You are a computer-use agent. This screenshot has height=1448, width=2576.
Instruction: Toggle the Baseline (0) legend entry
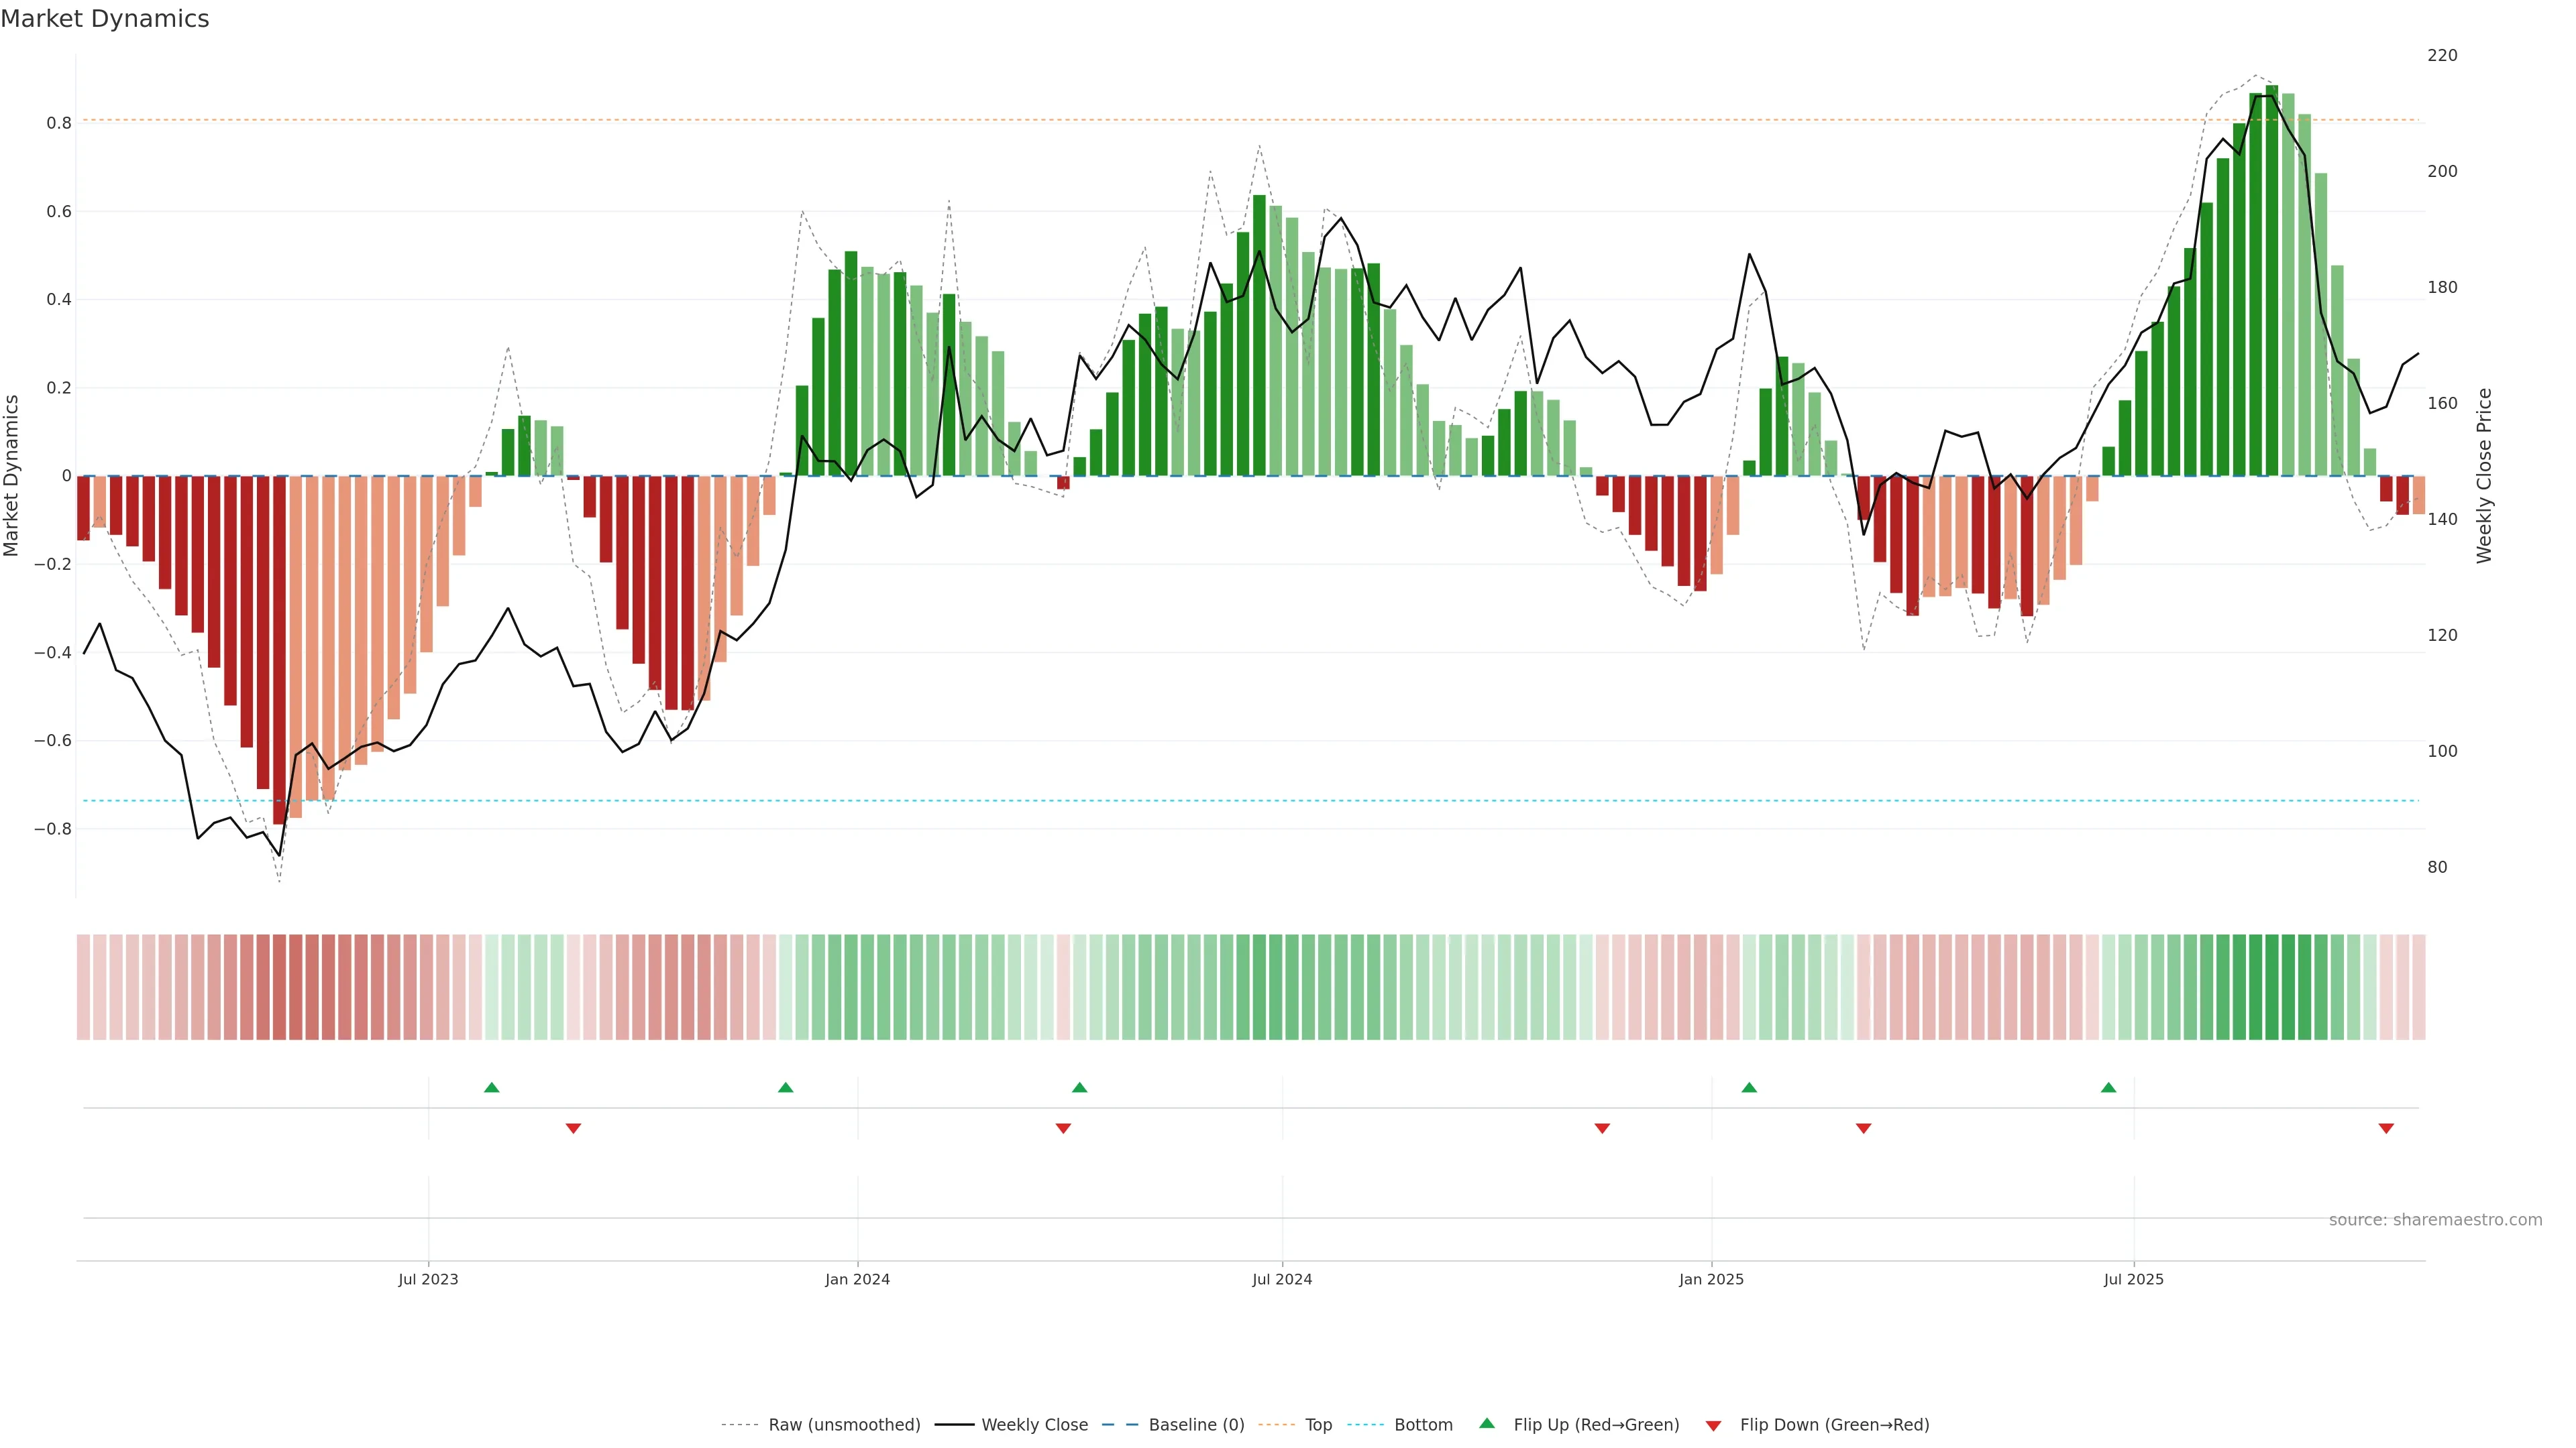pyautogui.click(x=1196, y=1425)
